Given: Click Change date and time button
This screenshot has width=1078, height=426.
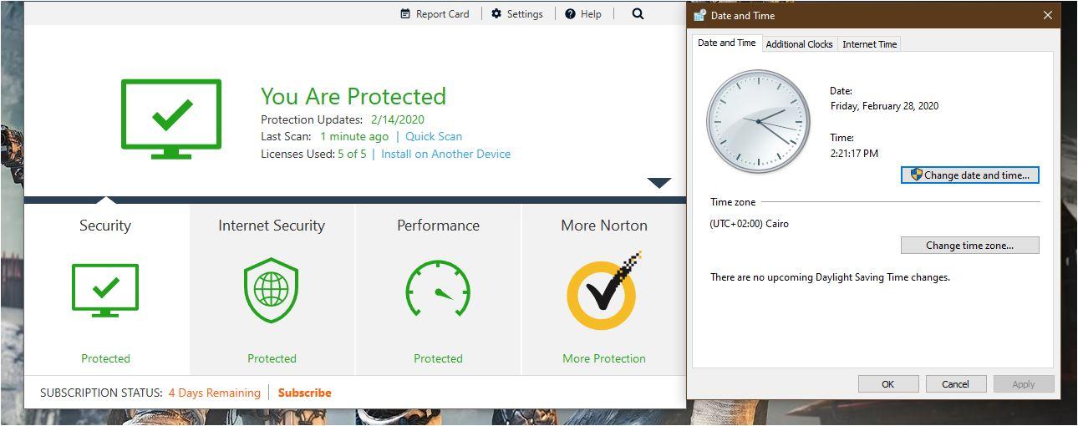Looking at the screenshot, I should (x=970, y=175).
